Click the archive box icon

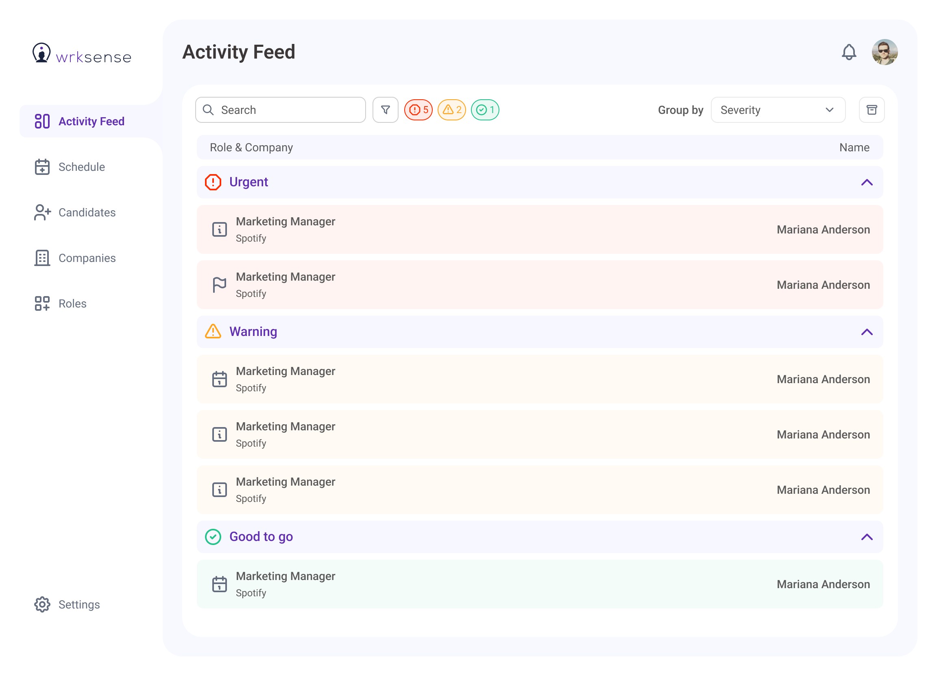tap(871, 110)
